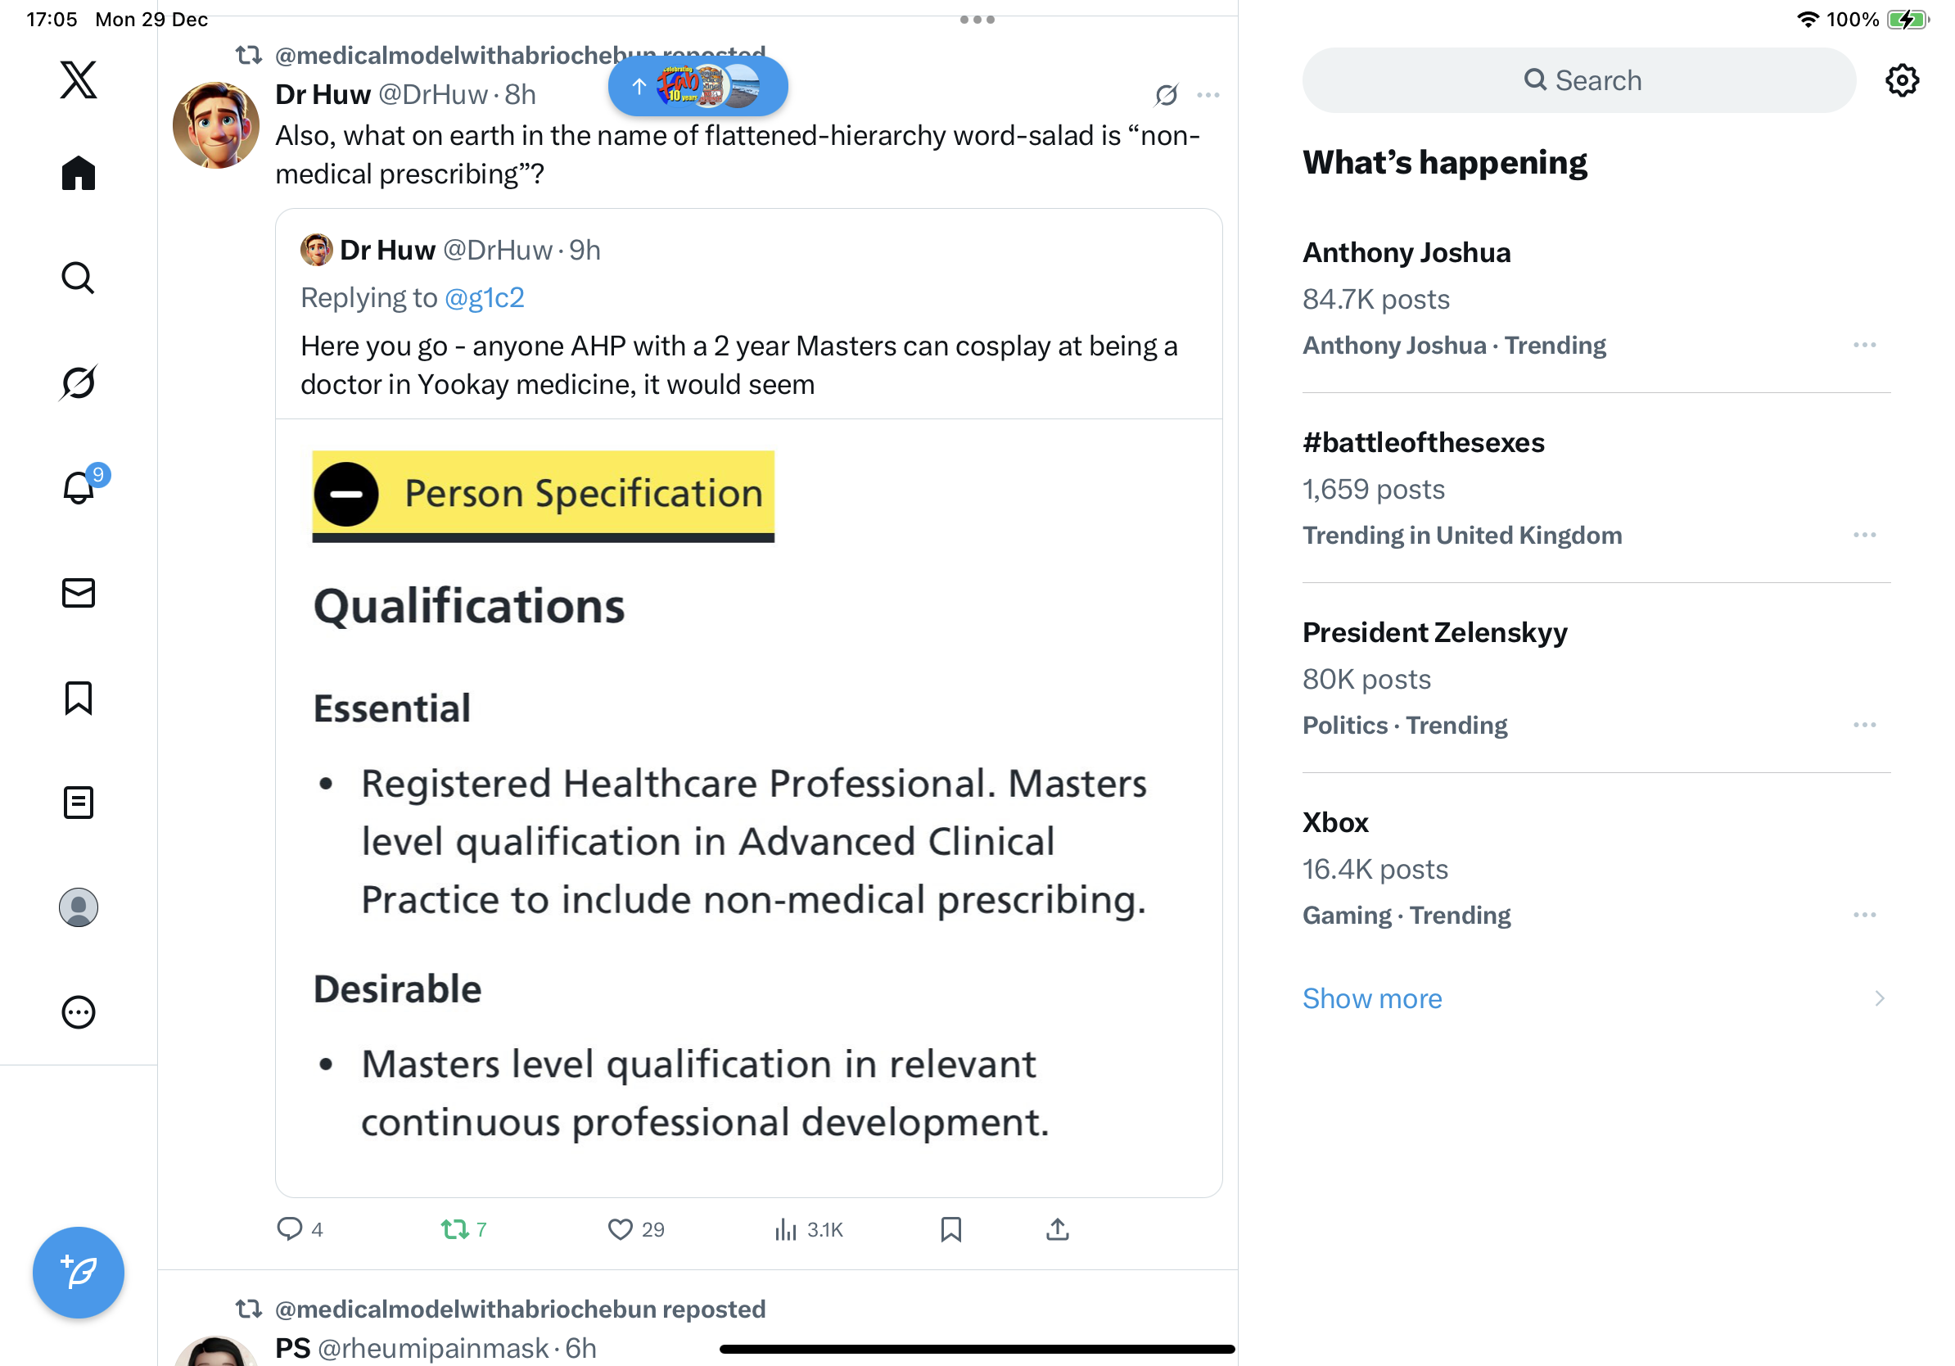
Task: Bookmark Dr Huw's post
Action: (x=951, y=1229)
